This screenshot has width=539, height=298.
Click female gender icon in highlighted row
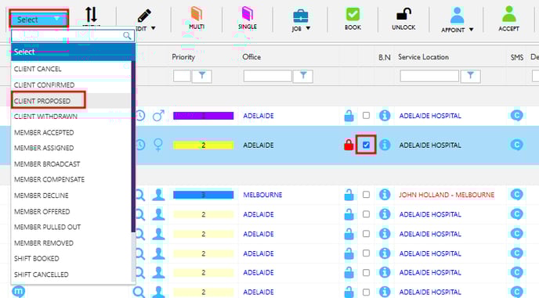tap(158, 145)
